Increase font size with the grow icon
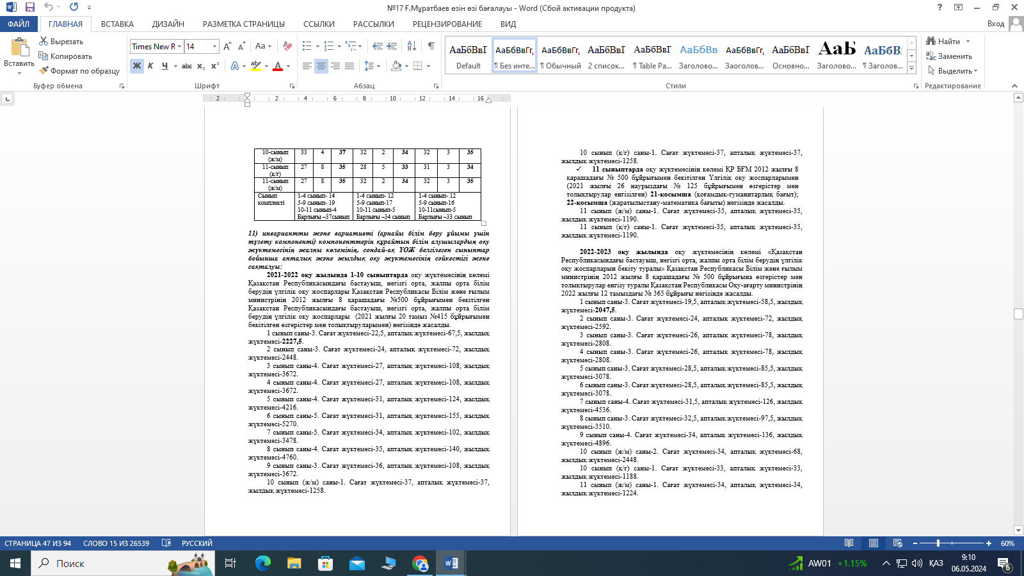1024x576 pixels. pos(227,46)
